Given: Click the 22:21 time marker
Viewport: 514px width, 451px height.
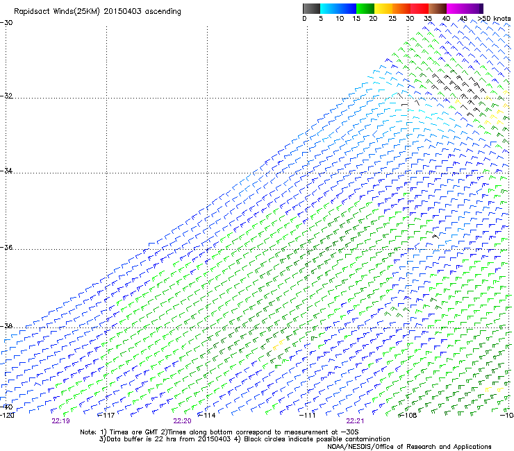Looking at the screenshot, I should 355,421.
